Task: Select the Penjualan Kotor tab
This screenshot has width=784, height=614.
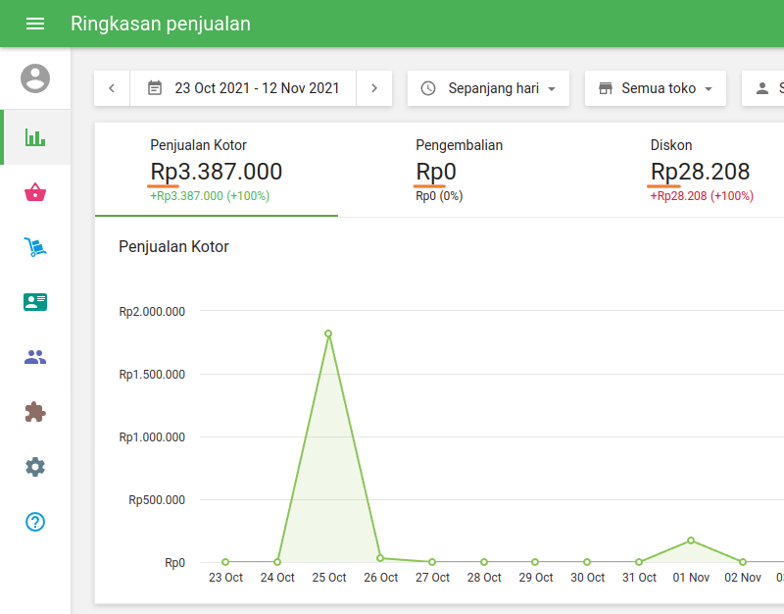Action: tap(216, 170)
